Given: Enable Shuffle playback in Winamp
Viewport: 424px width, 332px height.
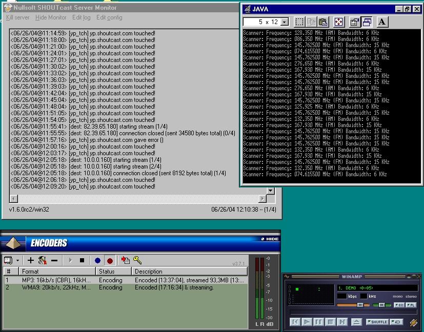Looking at the screenshot, I should (376, 322).
